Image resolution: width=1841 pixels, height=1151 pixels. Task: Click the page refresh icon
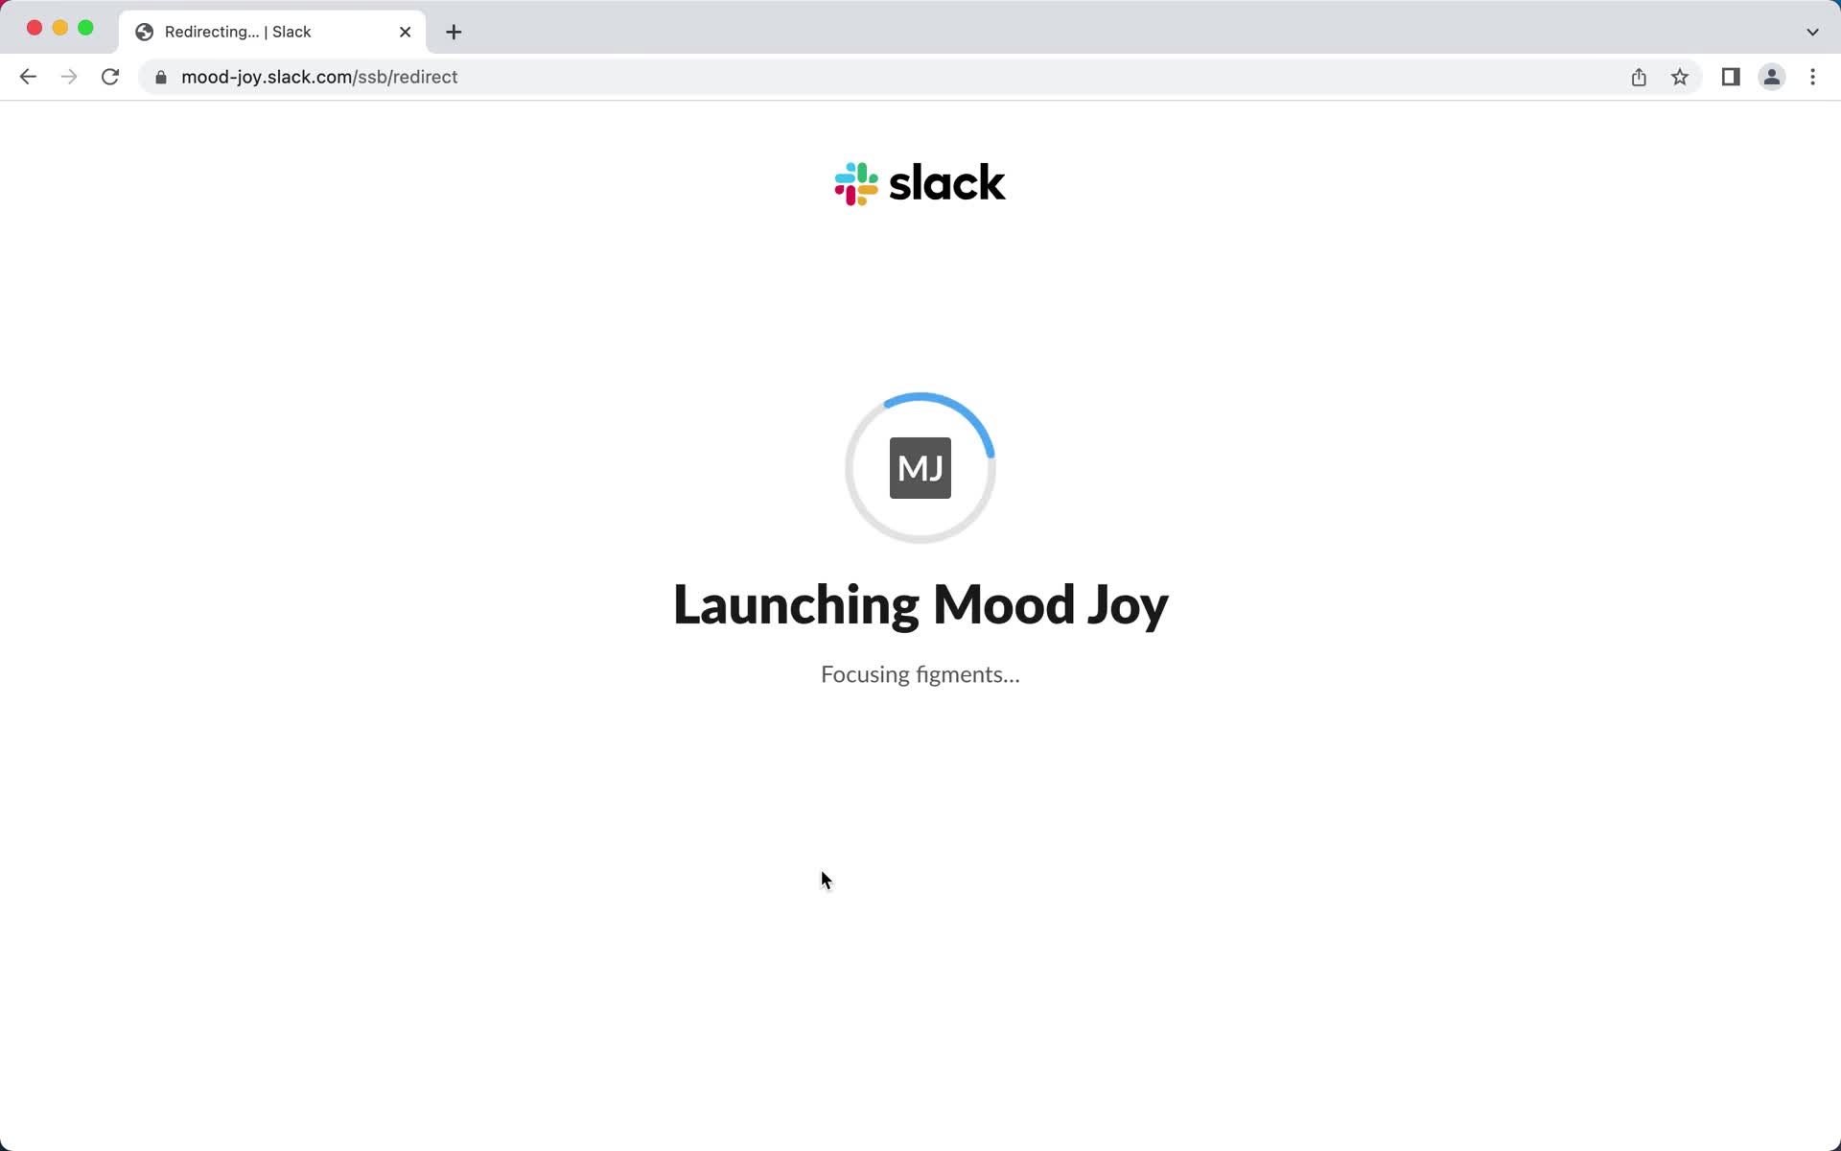[x=112, y=77]
